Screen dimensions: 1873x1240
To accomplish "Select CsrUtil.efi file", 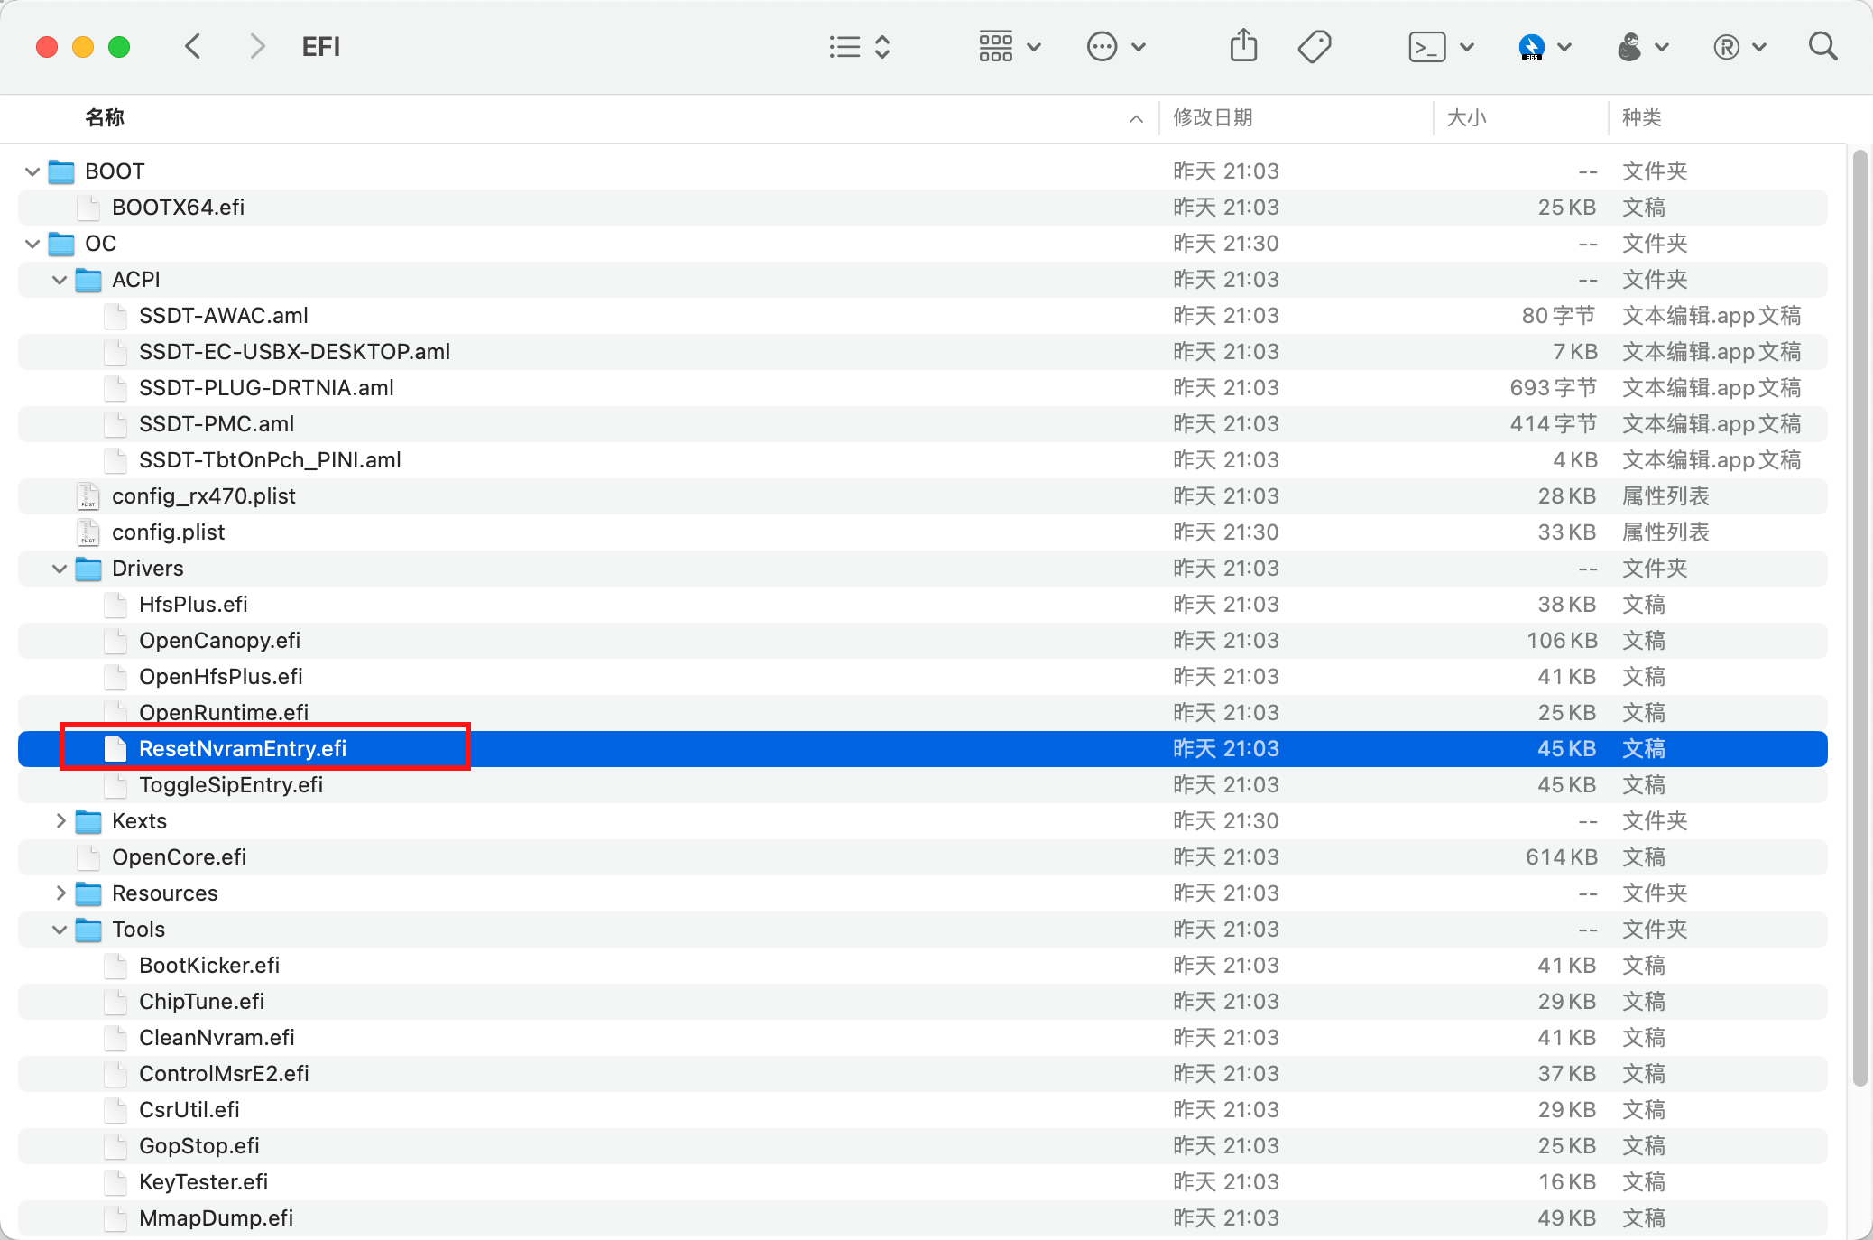I will 923,1110.
